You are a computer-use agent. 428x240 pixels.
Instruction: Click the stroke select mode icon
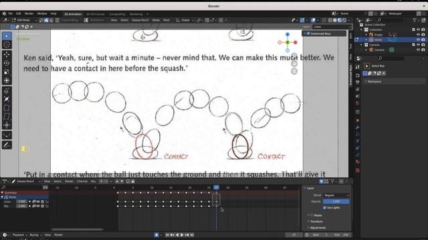(46, 20)
